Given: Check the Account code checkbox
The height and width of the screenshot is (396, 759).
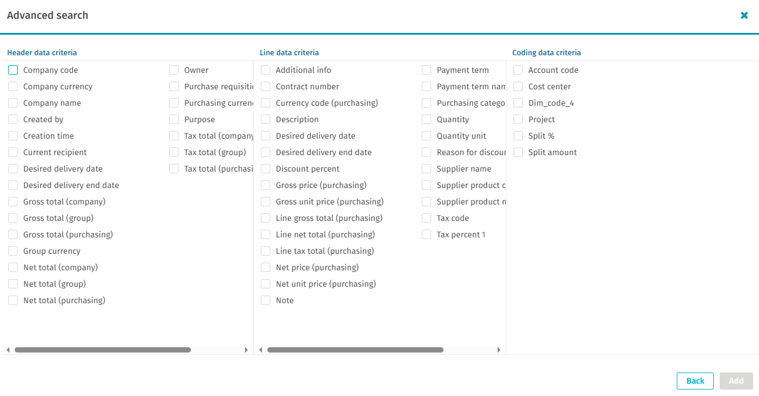Looking at the screenshot, I should (518, 70).
